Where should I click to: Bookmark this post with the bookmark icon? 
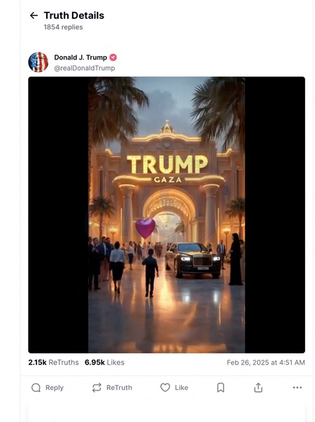click(x=220, y=388)
